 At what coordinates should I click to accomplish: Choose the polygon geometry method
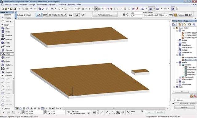coord(70,15)
